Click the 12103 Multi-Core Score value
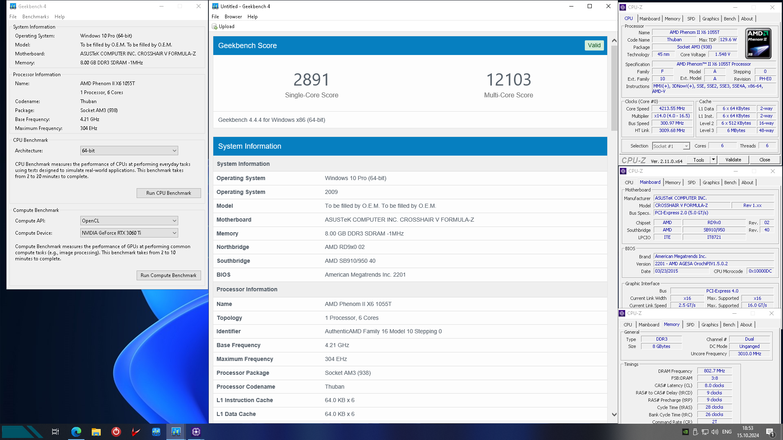The image size is (783, 440). tap(509, 79)
